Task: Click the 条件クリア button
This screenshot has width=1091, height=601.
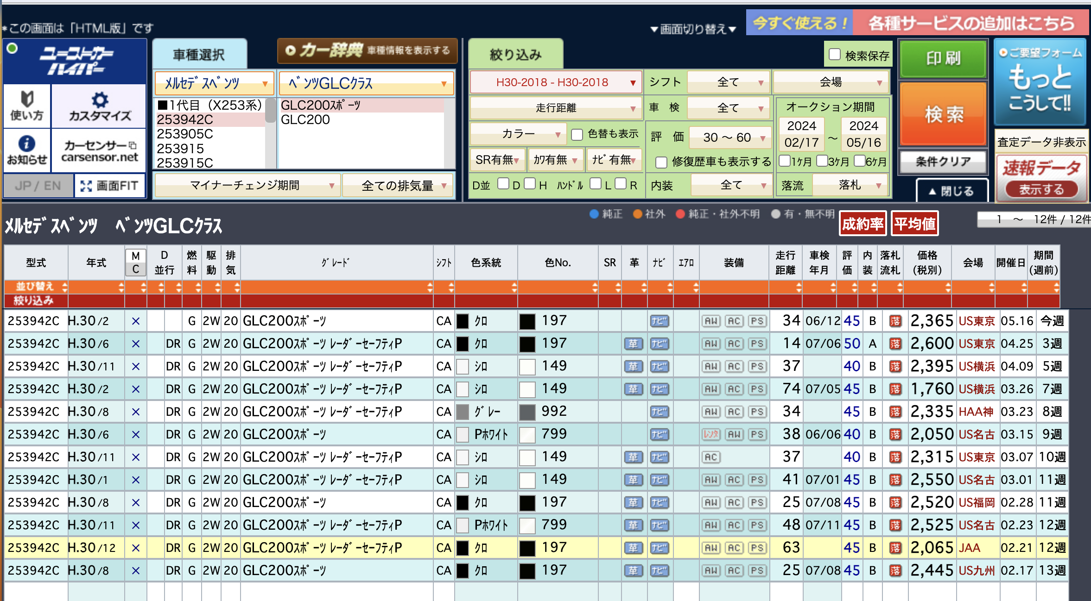Action: point(943,162)
